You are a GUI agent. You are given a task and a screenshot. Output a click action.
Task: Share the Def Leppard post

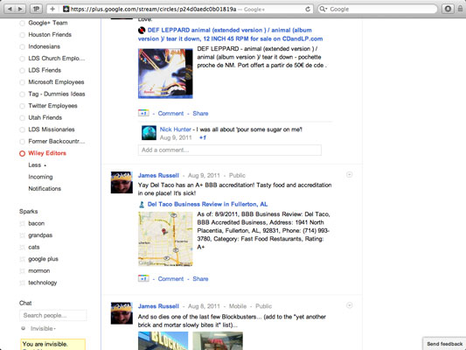tap(200, 113)
